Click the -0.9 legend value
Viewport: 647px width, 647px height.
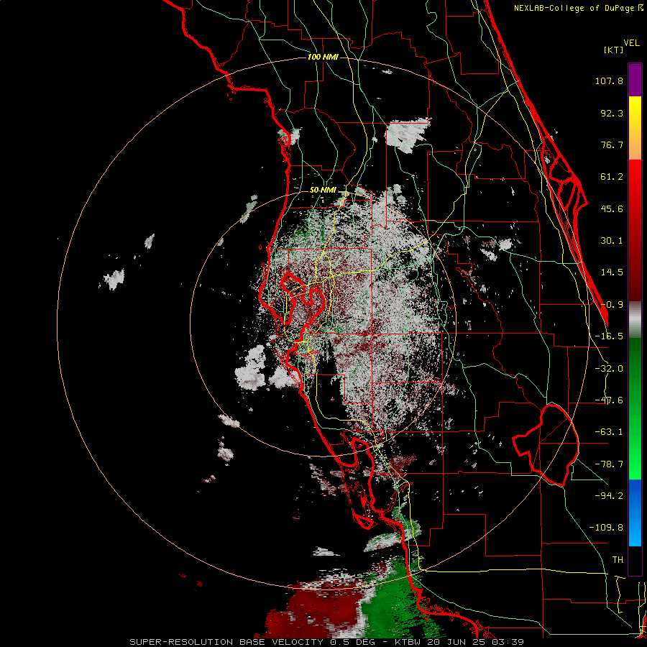[x=612, y=305]
